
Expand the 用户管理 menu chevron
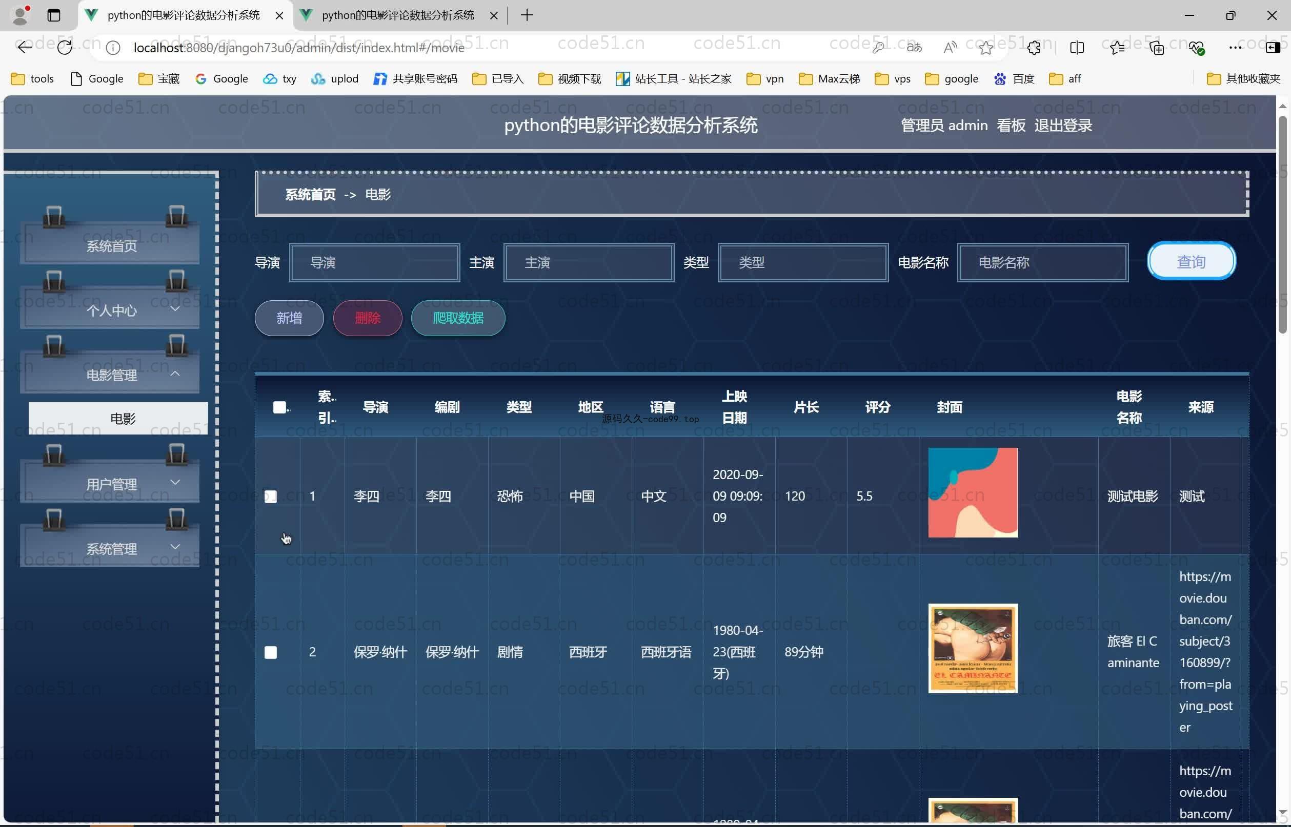(175, 482)
